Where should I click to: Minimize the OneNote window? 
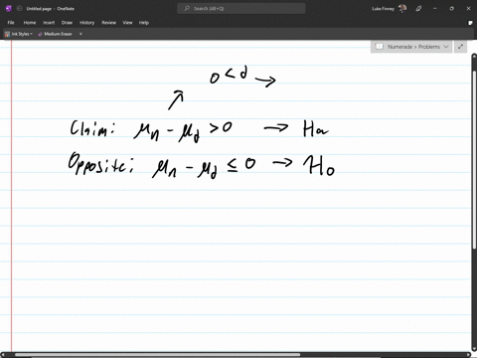(435, 9)
